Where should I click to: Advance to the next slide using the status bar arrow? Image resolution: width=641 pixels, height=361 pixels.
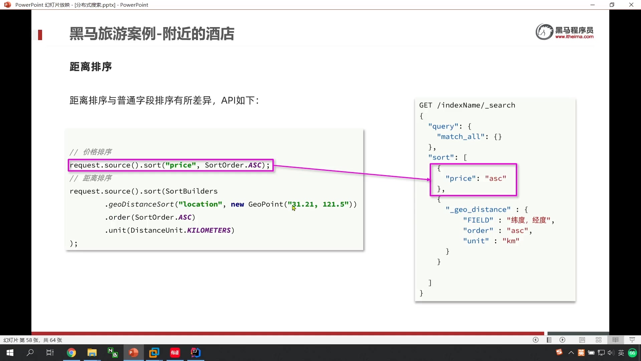[563, 340]
